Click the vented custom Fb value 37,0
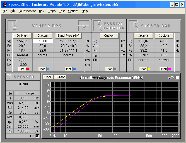The height and width of the screenshot is (143, 186). point(43,46)
